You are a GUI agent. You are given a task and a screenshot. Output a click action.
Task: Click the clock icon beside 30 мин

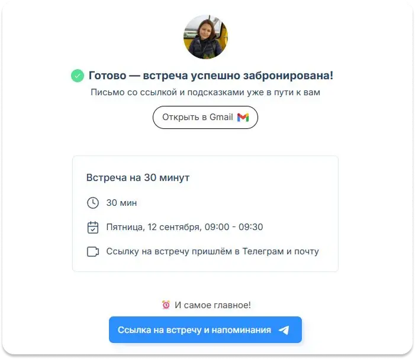93,203
